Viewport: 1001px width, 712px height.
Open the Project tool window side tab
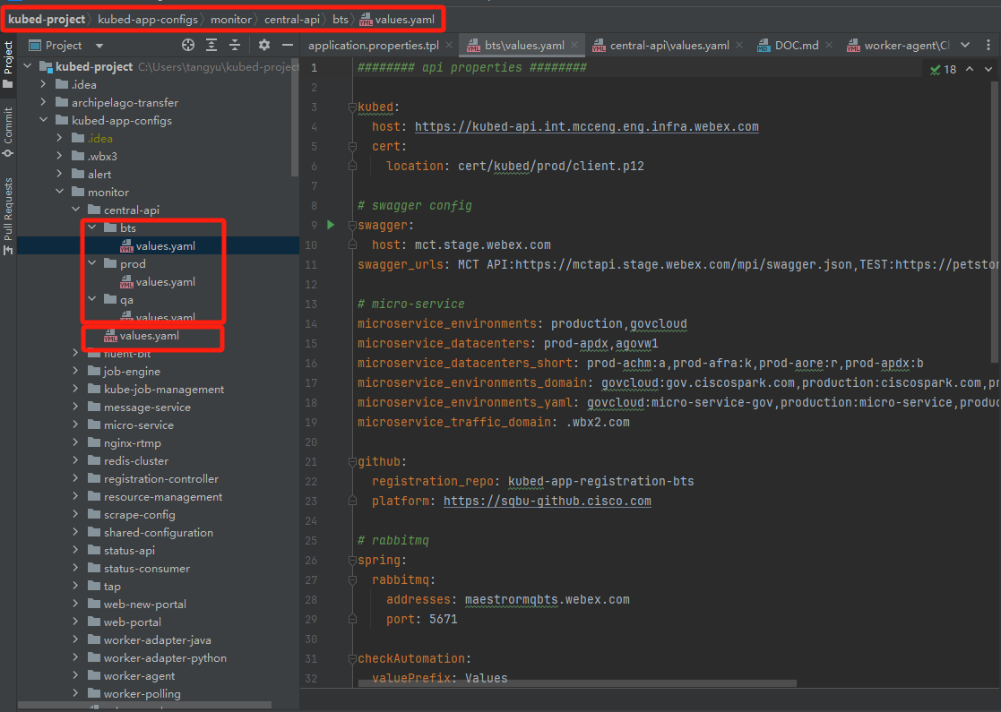[8, 64]
